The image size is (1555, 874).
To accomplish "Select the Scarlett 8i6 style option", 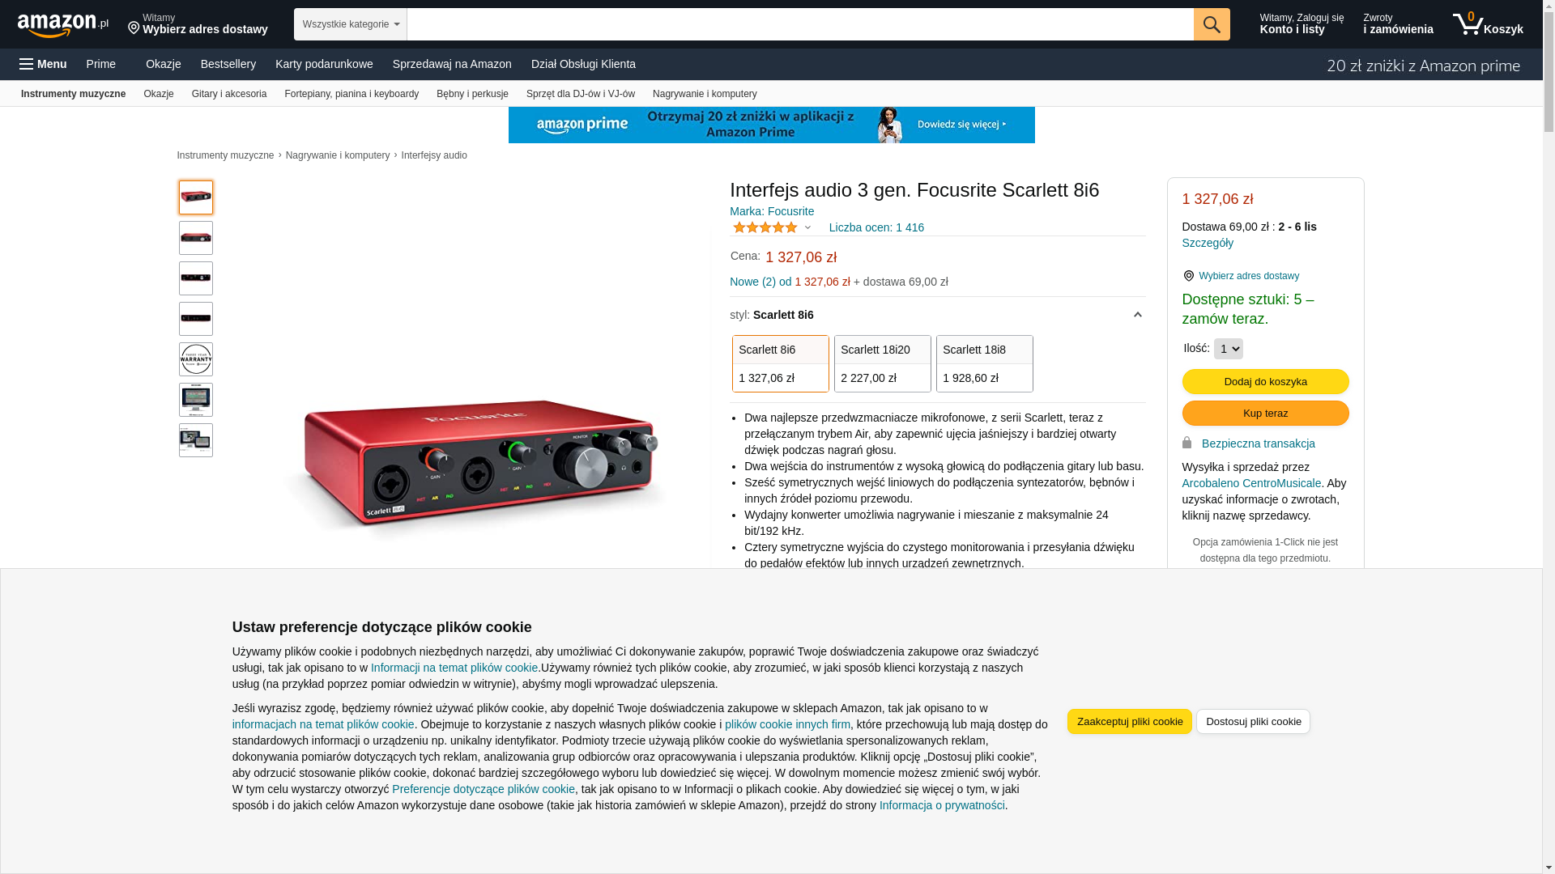I will point(780,363).
